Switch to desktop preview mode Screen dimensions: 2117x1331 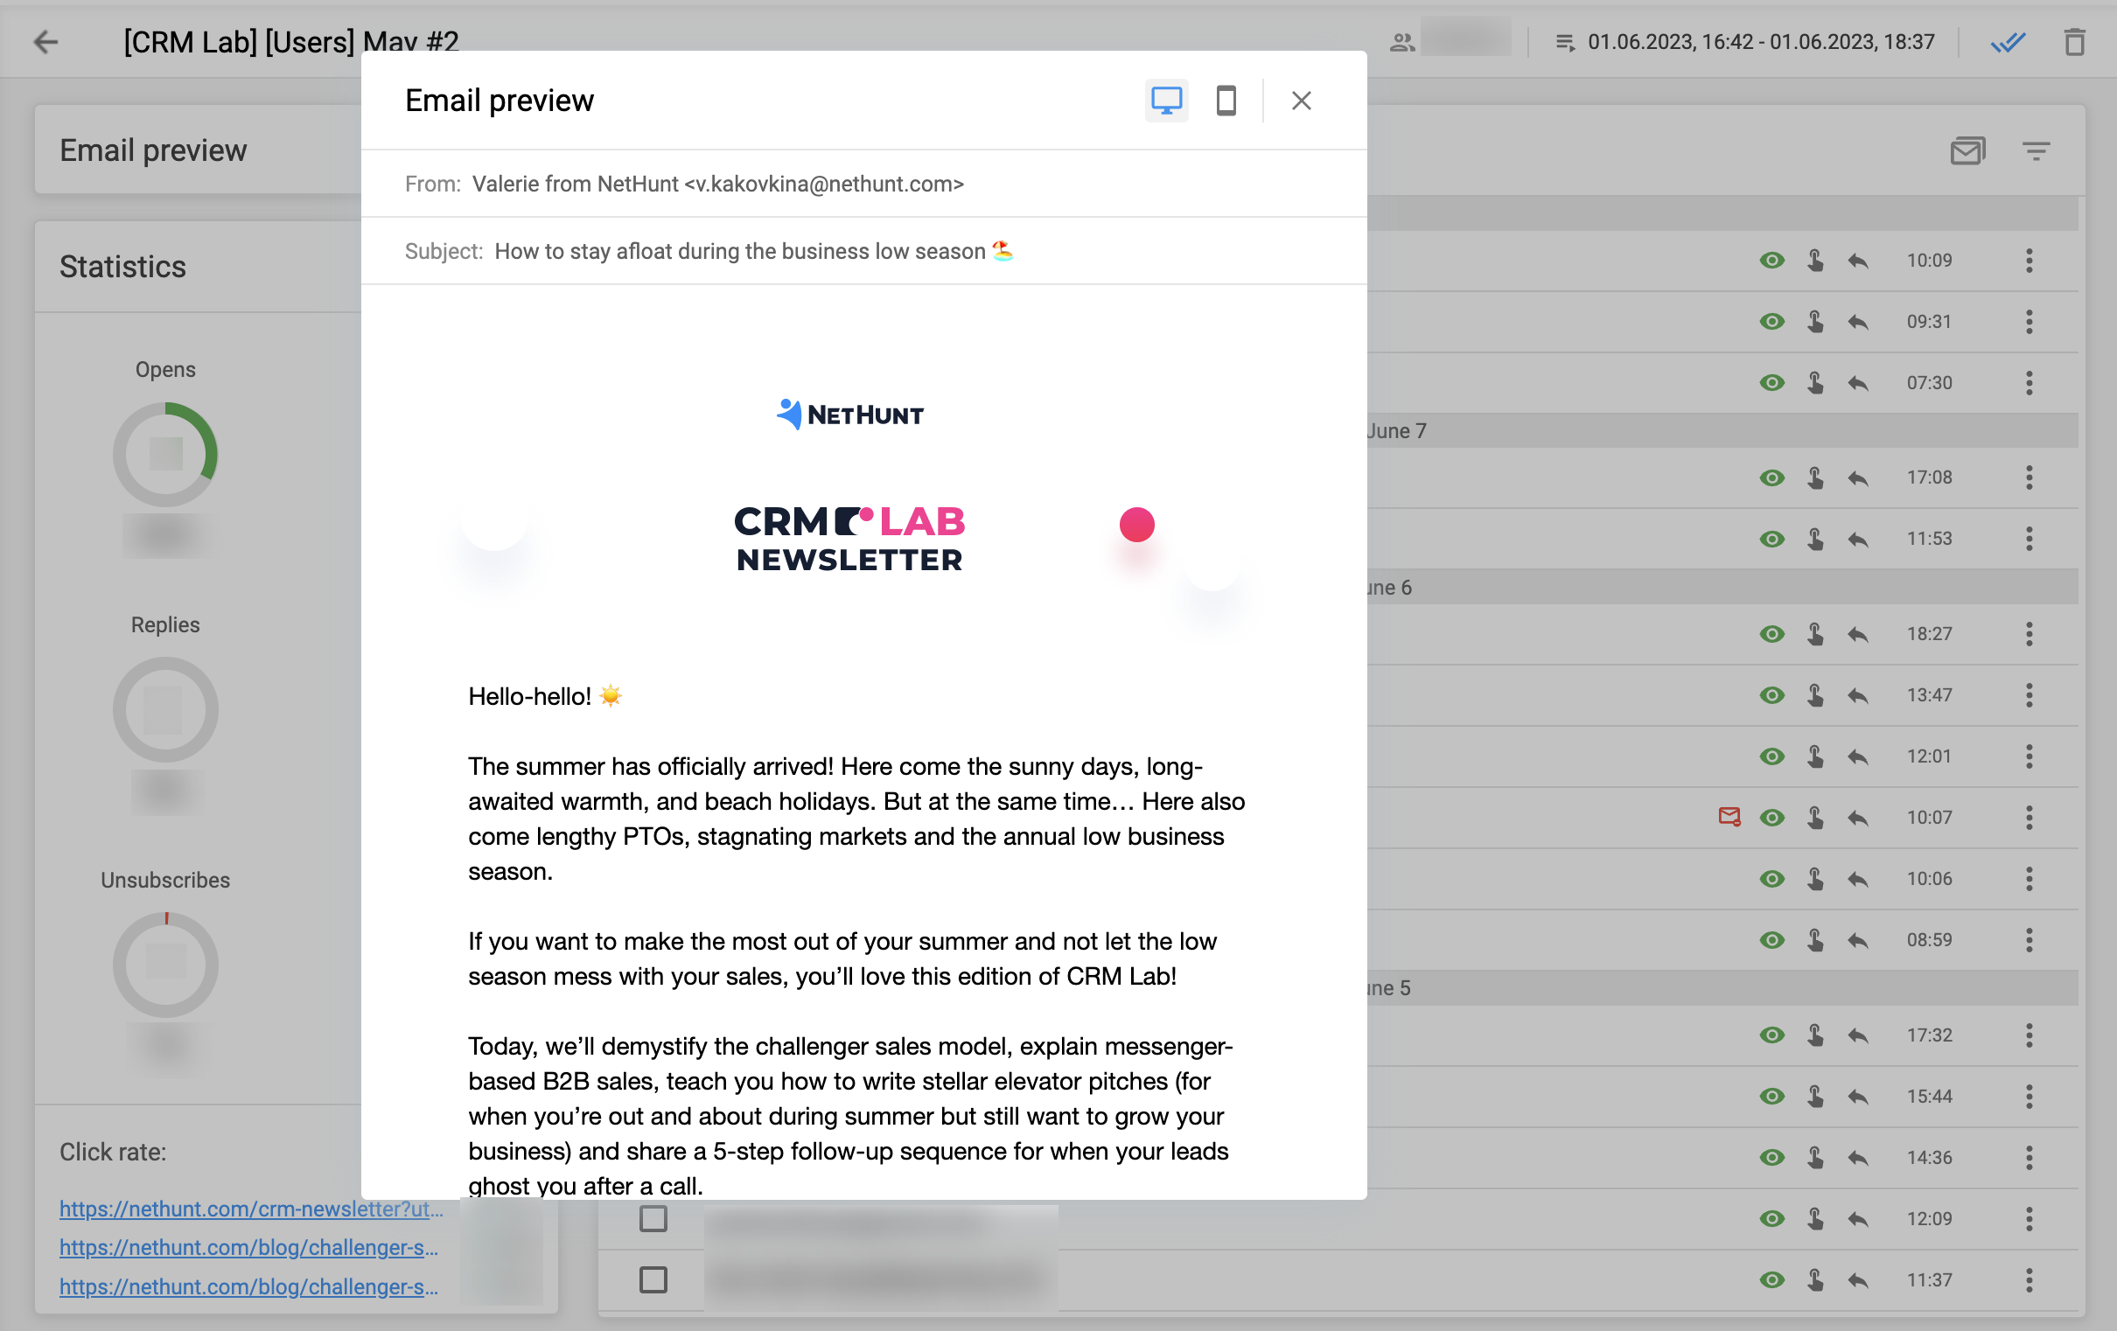click(x=1168, y=100)
